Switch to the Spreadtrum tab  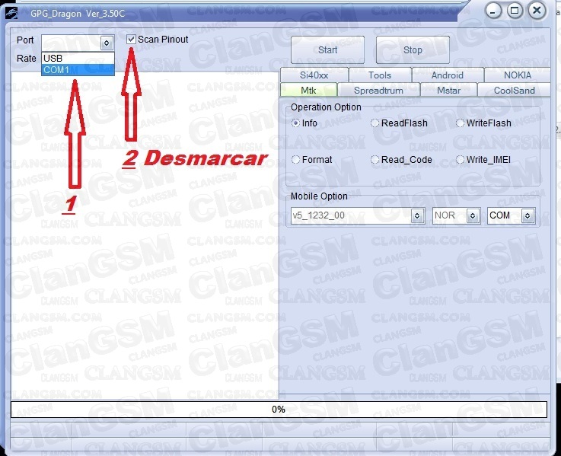[x=378, y=91]
